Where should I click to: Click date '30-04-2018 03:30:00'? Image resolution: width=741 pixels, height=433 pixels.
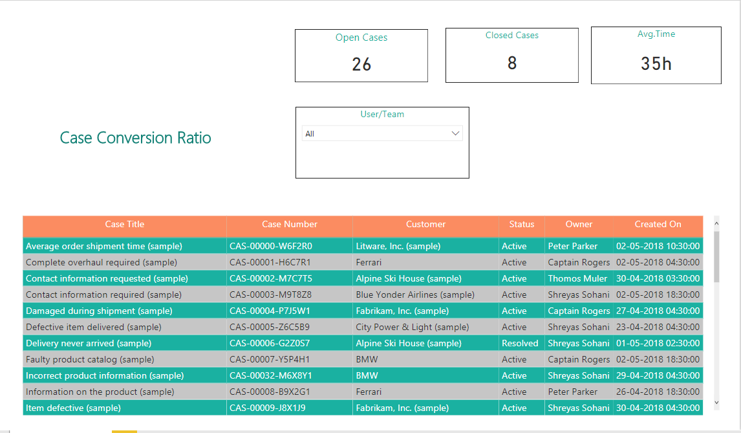pos(658,279)
